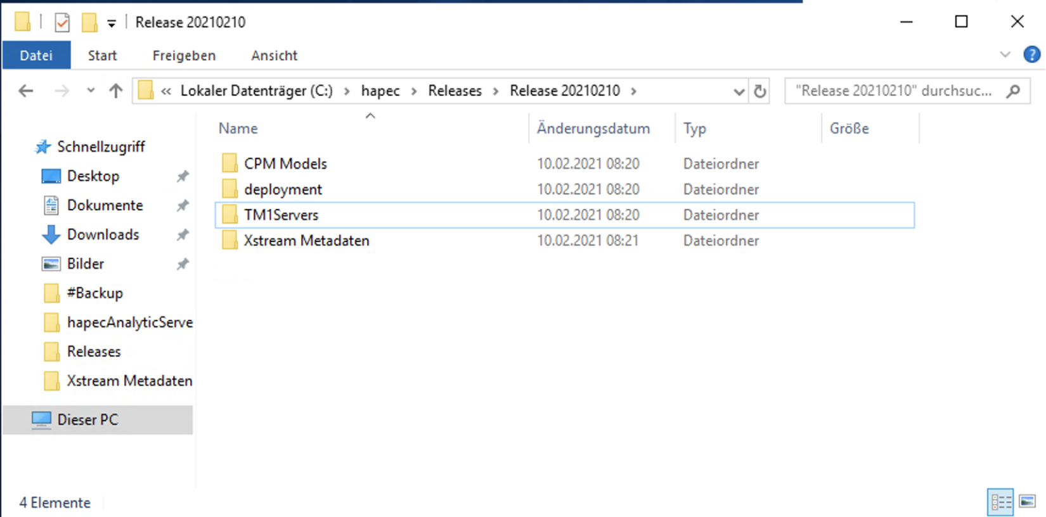Expand the ribbon with the chevron

1005,55
